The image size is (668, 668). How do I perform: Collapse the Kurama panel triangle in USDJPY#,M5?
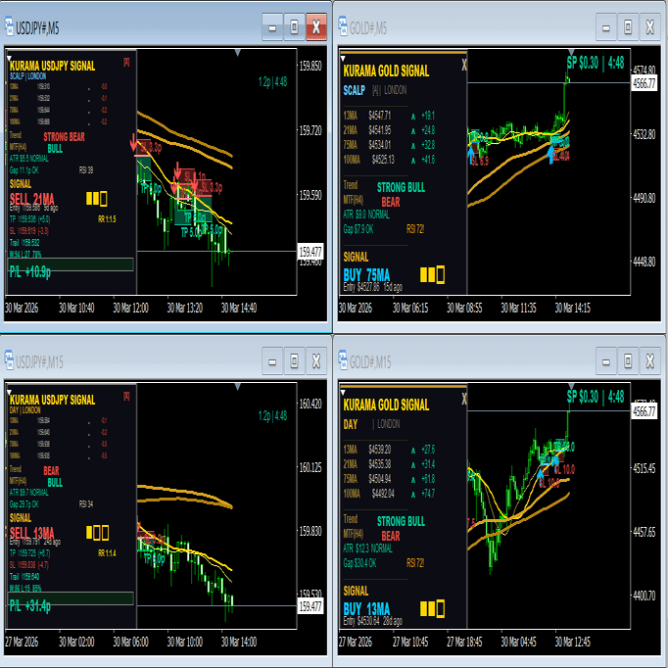[9, 59]
